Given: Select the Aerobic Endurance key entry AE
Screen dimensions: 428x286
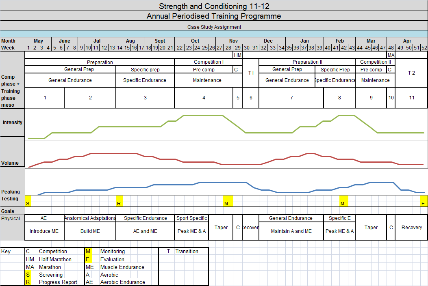Looking at the screenshot, I should tap(90, 282).
